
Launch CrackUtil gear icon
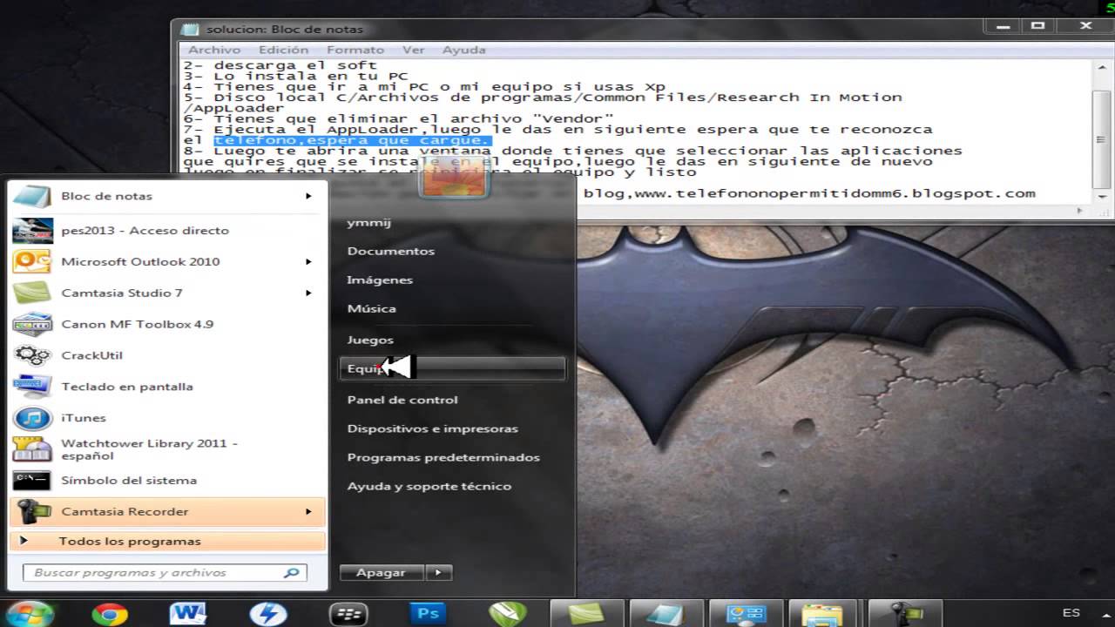(32, 355)
